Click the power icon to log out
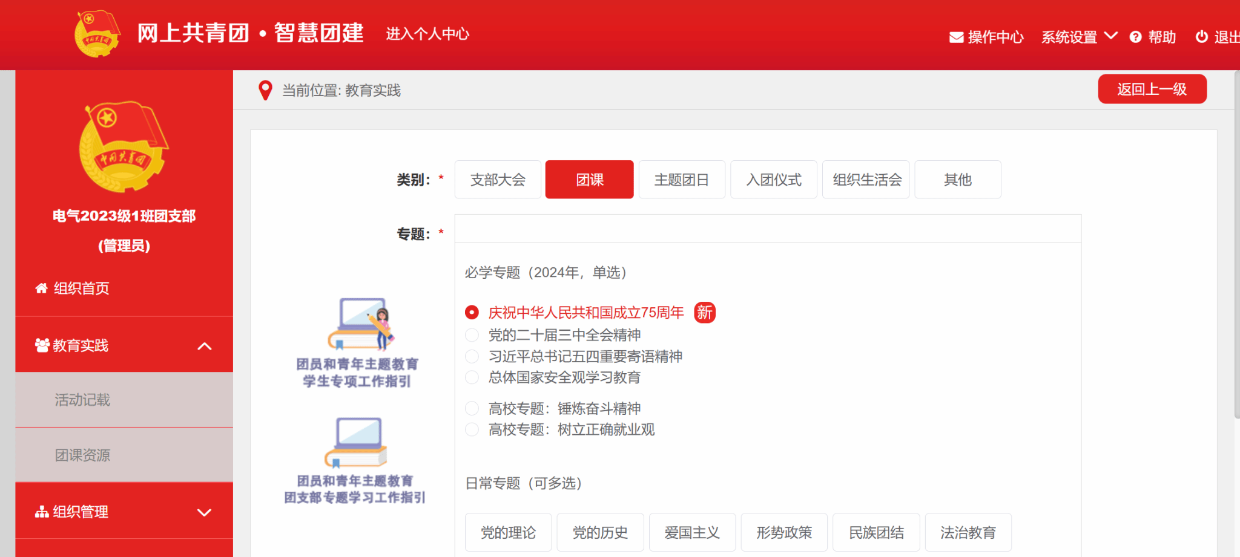1240x557 pixels. 1201,37
